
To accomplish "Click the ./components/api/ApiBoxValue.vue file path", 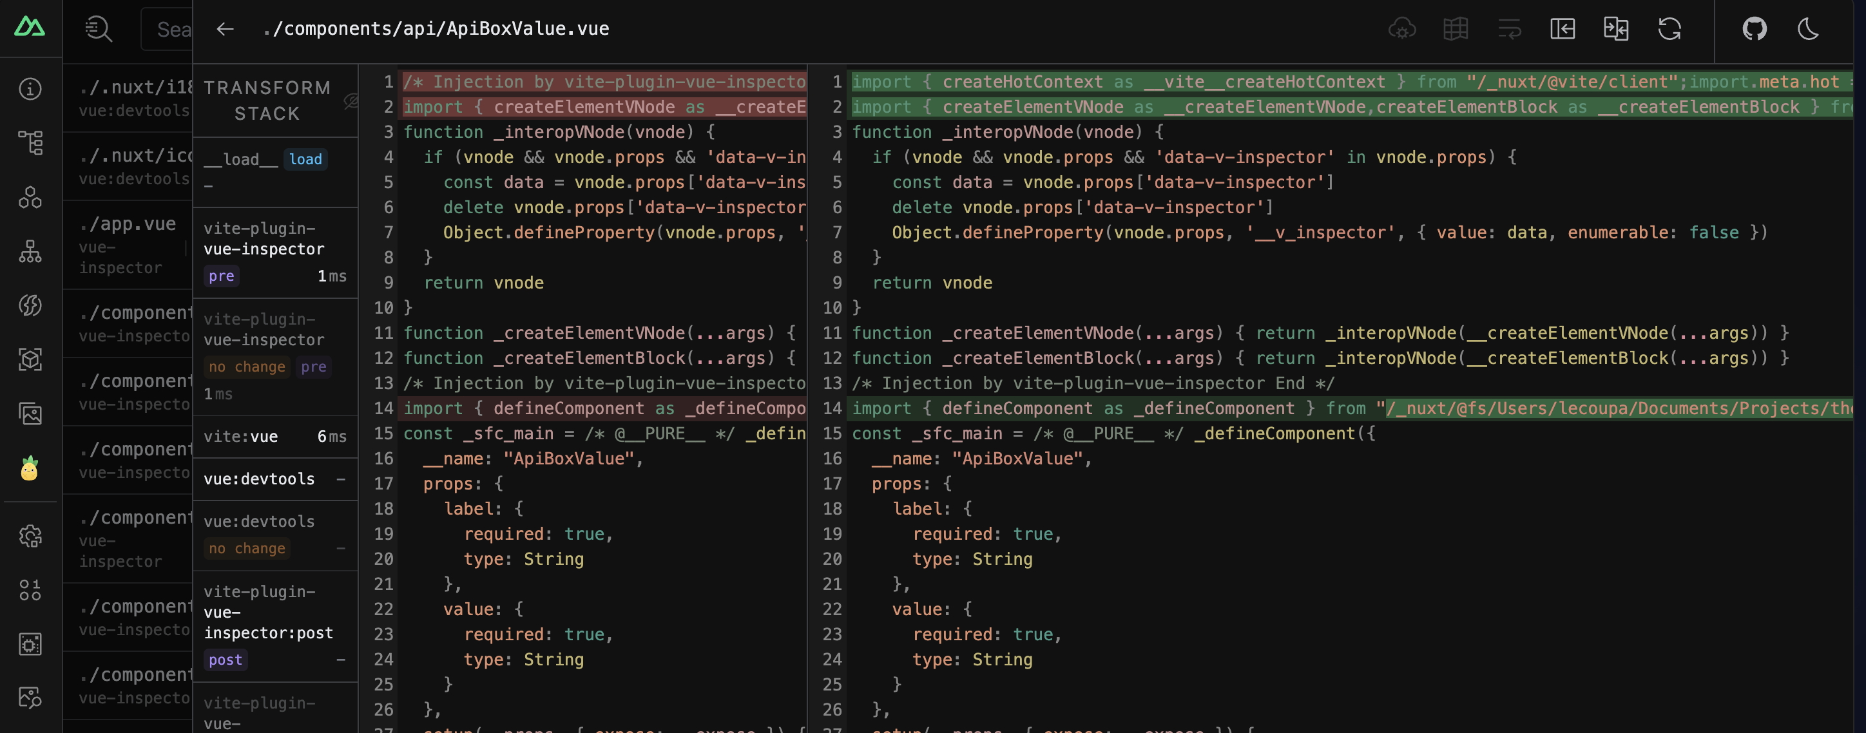I will click(x=436, y=29).
